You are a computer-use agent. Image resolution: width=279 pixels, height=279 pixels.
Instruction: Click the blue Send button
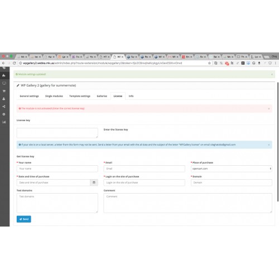(x=24, y=219)
